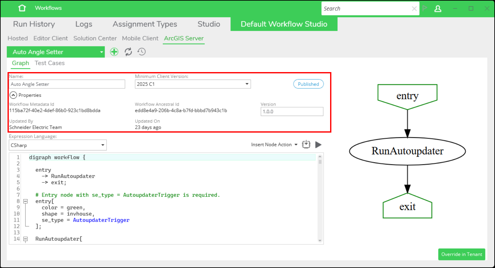Open the Studio tab
The image size is (495, 268).
coord(209,24)
